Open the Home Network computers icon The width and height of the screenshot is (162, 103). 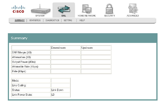(x=87, y=9)
